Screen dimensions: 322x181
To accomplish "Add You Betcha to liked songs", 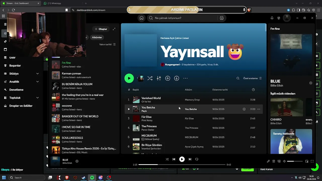I will [x=244, y=109].
